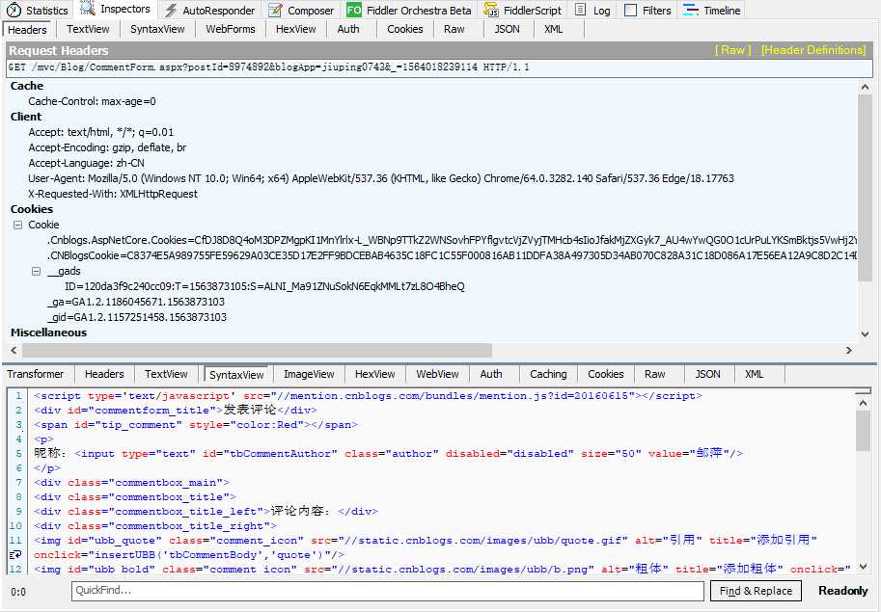The height and width of the screenshot is (612, 881).
Task: Click the Timeline bars icon
Action: coord(691,10)
